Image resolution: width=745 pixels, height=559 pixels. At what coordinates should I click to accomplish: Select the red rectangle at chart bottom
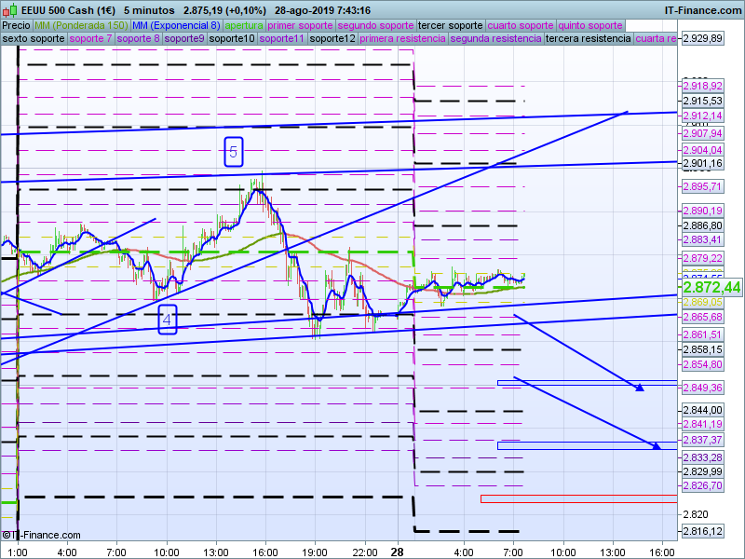[577, 498]
